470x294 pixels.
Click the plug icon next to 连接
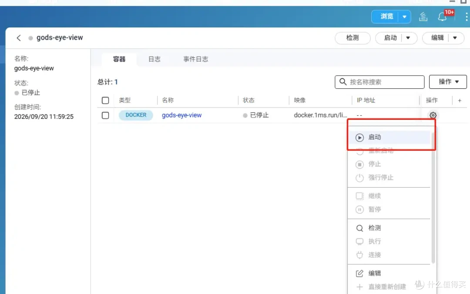click(360, 255)
